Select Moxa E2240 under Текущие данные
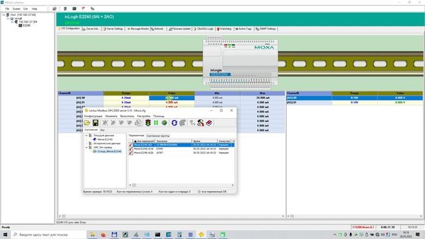Screen dimensions: 425x239 click(x=105, y=139)
